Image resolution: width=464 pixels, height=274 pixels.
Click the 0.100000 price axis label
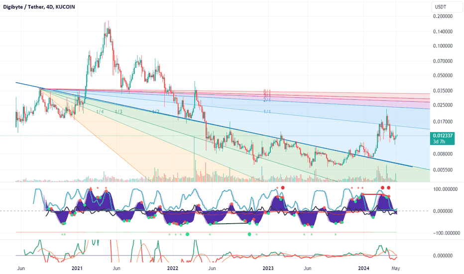[443, 46]
